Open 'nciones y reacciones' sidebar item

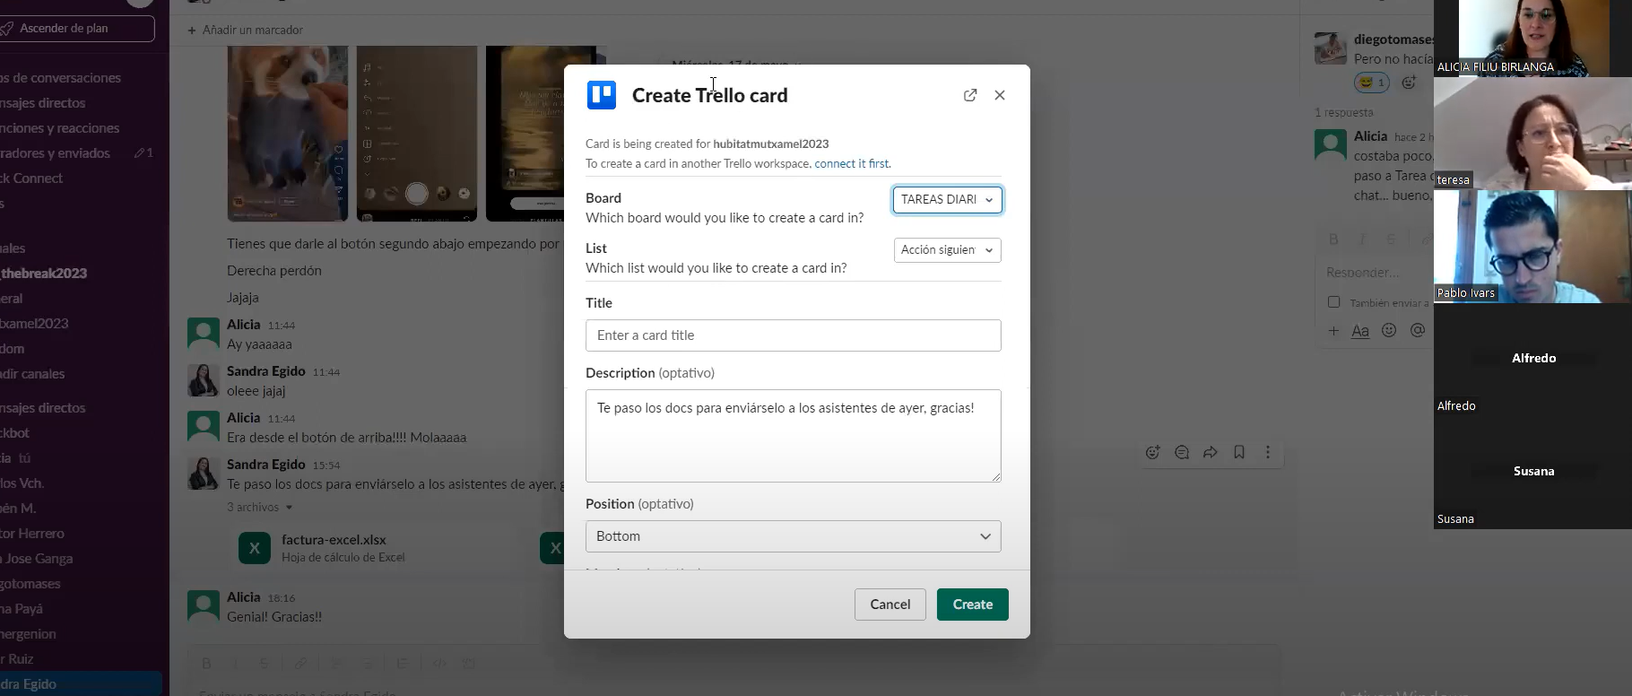60,128
